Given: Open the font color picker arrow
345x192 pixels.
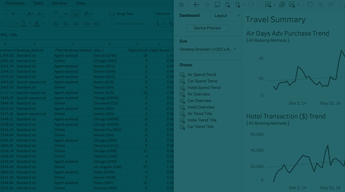Looking at the screenshot, I should click(43, 24).
